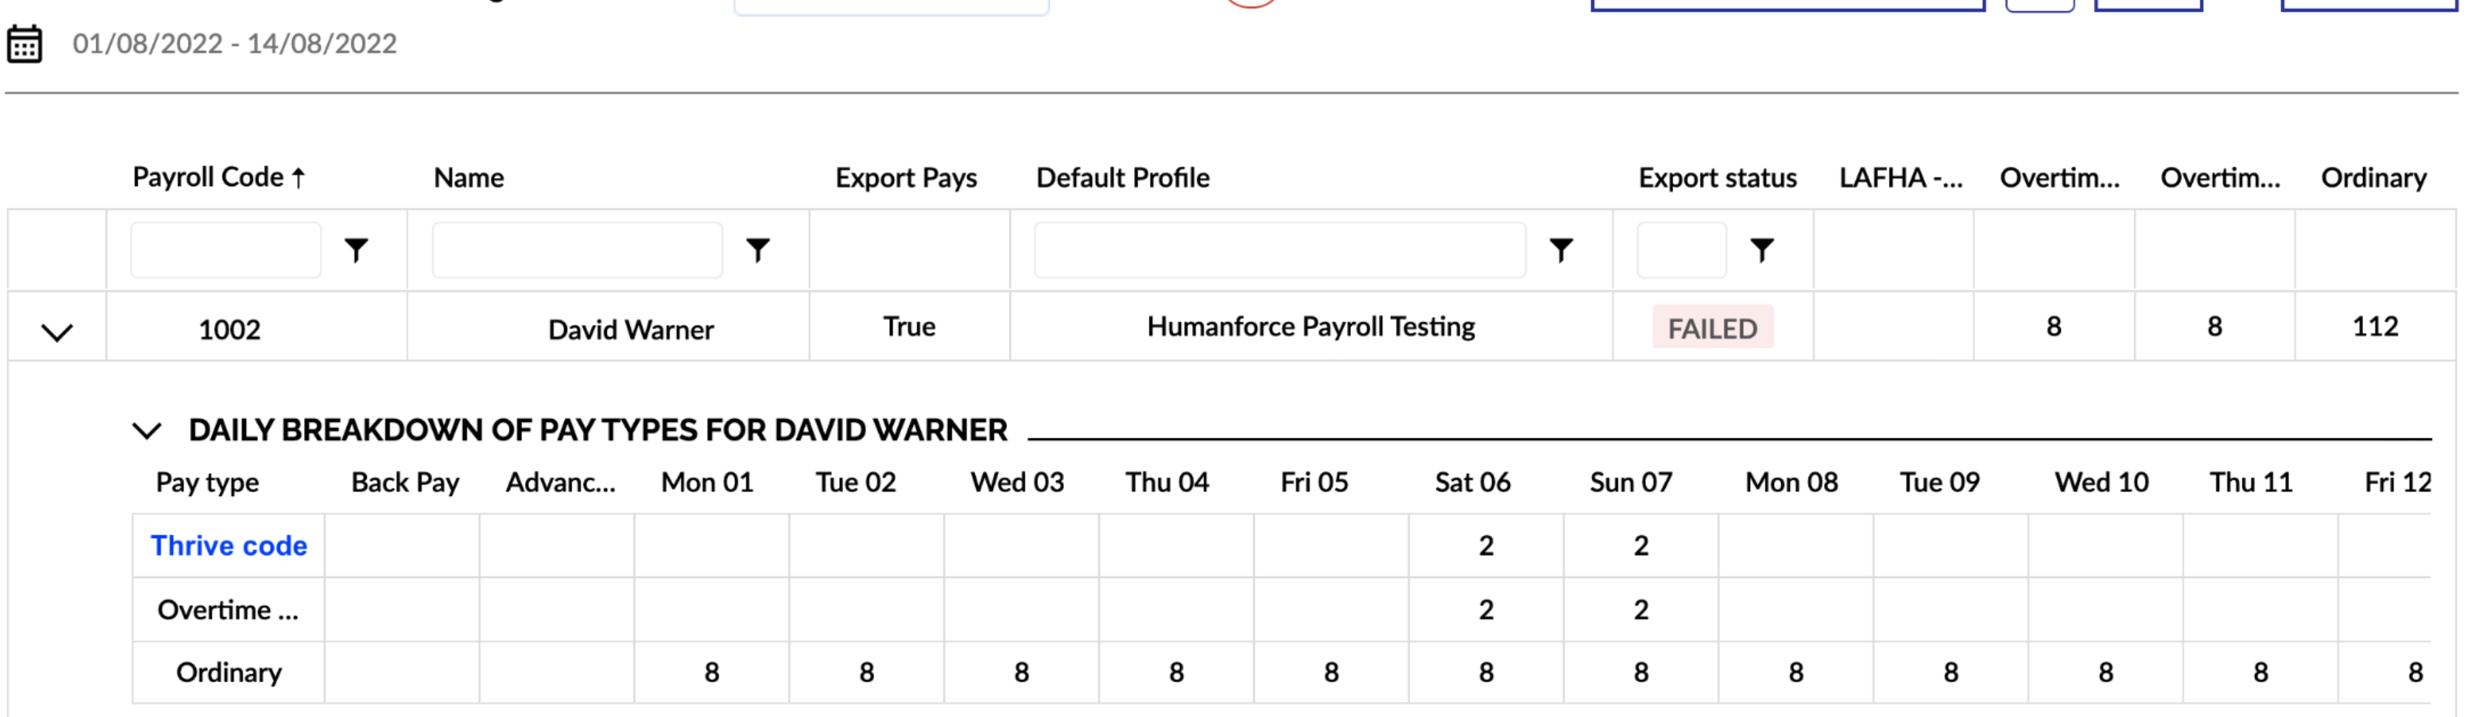Click the Thu 04 day column header
The image size is (2471, 717).
tap(1167, 482)
